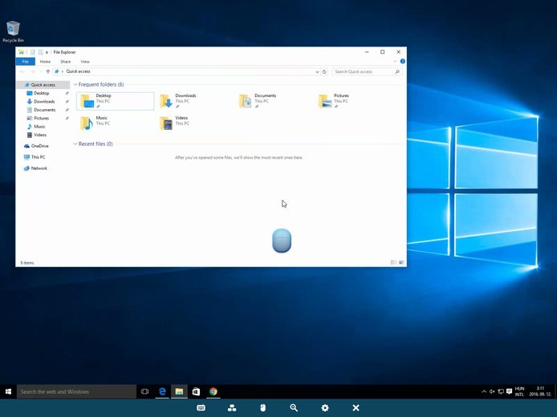Select Desktop in the navigation pane
This screenshot has height=417, width=557.
[41, 93]
